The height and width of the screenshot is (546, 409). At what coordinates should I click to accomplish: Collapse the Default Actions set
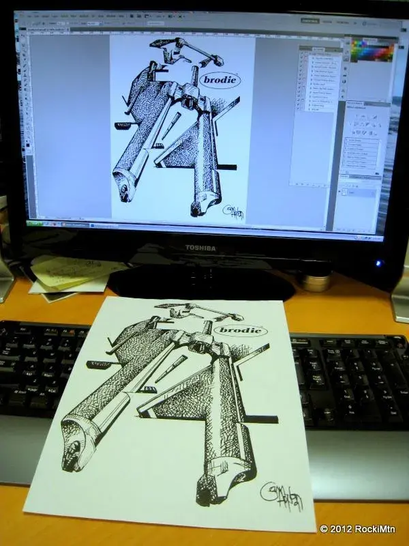point(310,54)
